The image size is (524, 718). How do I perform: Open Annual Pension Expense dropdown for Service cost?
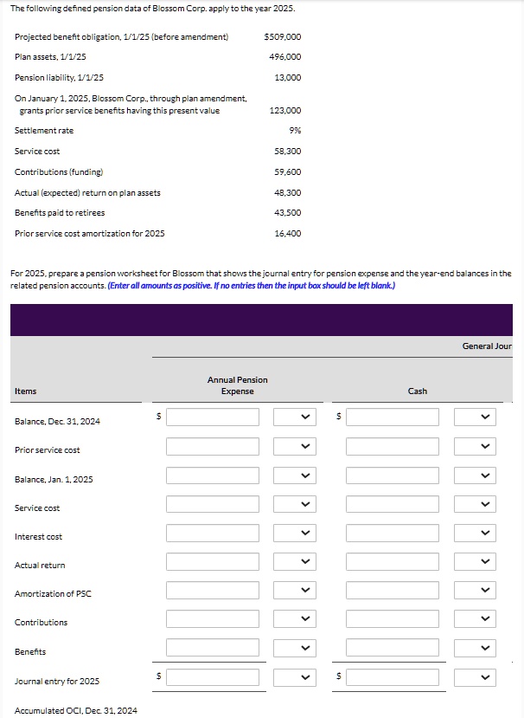point(295,504)
